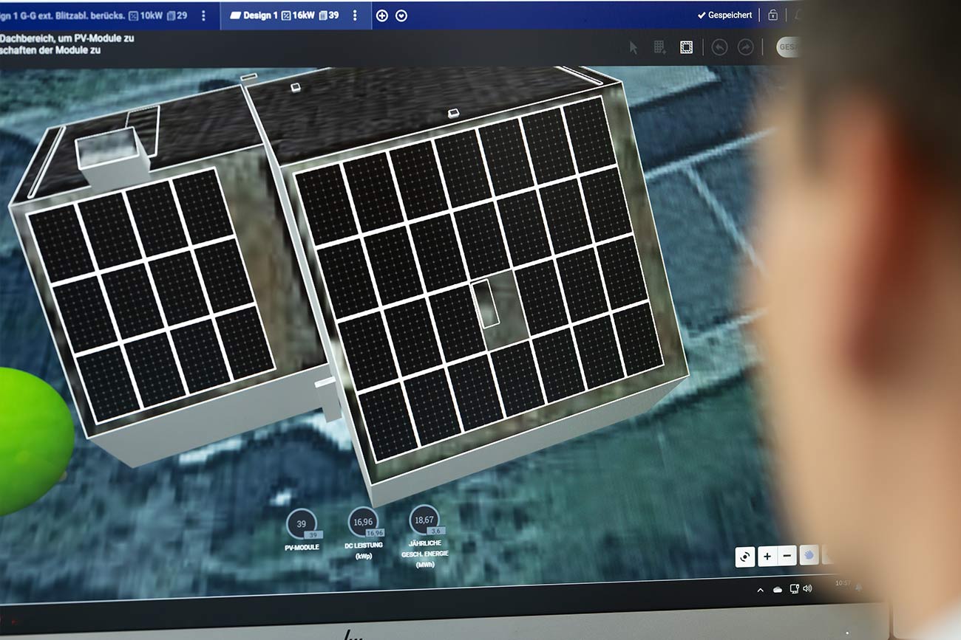Activate the rectangular selection tool
Image resolution: width=961 pixels, height=640 pixels.
click(686, 47)
